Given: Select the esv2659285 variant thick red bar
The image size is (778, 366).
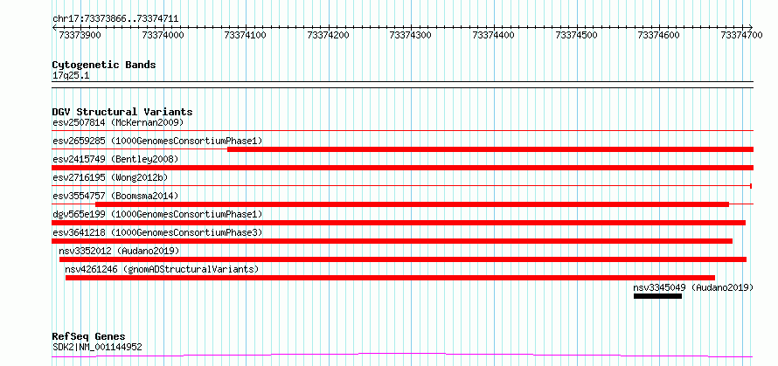Looking at the screenshot, I should pos(490,149).
